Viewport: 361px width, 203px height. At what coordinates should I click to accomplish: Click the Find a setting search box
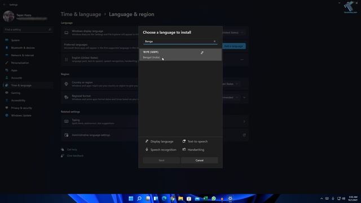pos(28,30)
